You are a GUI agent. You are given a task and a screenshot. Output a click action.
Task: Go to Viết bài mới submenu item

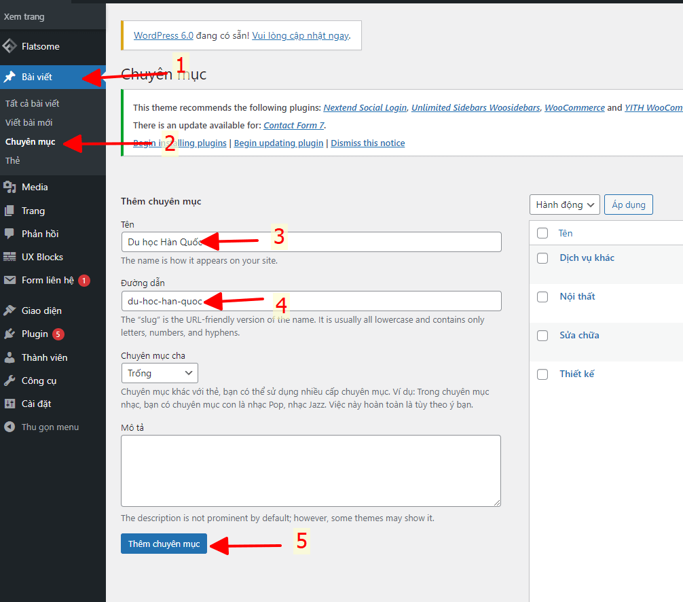pyautogui.click(x=29, y=123)
